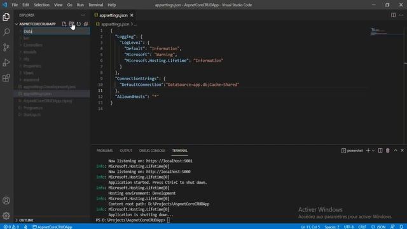
Task: Open the Source Control view
Action: 6,47
